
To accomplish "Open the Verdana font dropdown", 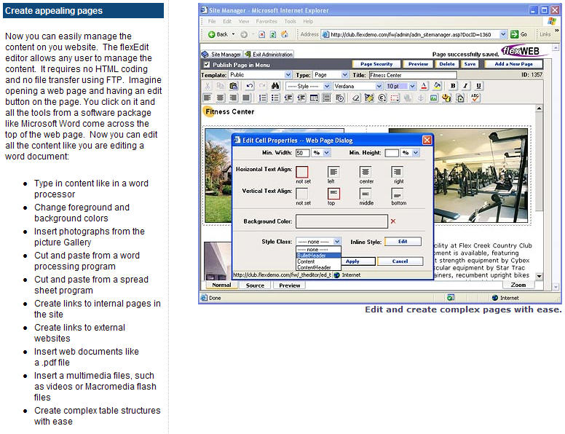I will (378, 86).
